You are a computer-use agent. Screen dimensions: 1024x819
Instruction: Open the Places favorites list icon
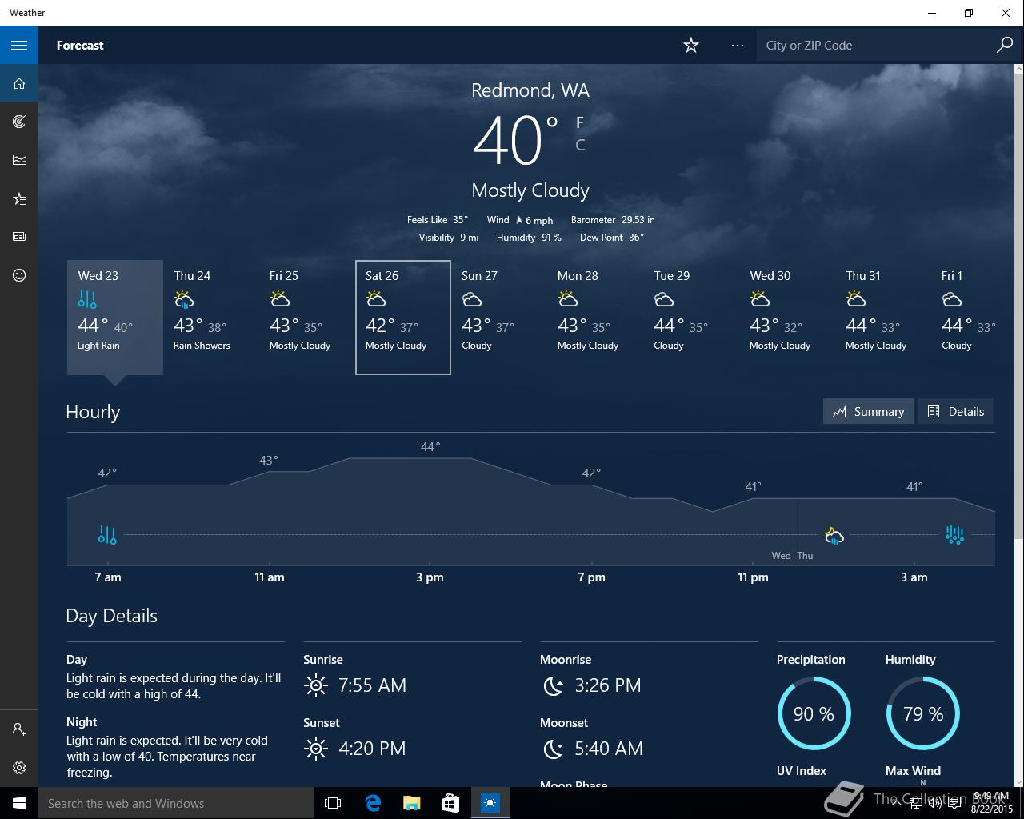[19, 198]
